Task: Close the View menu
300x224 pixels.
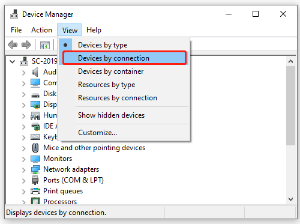Action: [x=70, y=30]
